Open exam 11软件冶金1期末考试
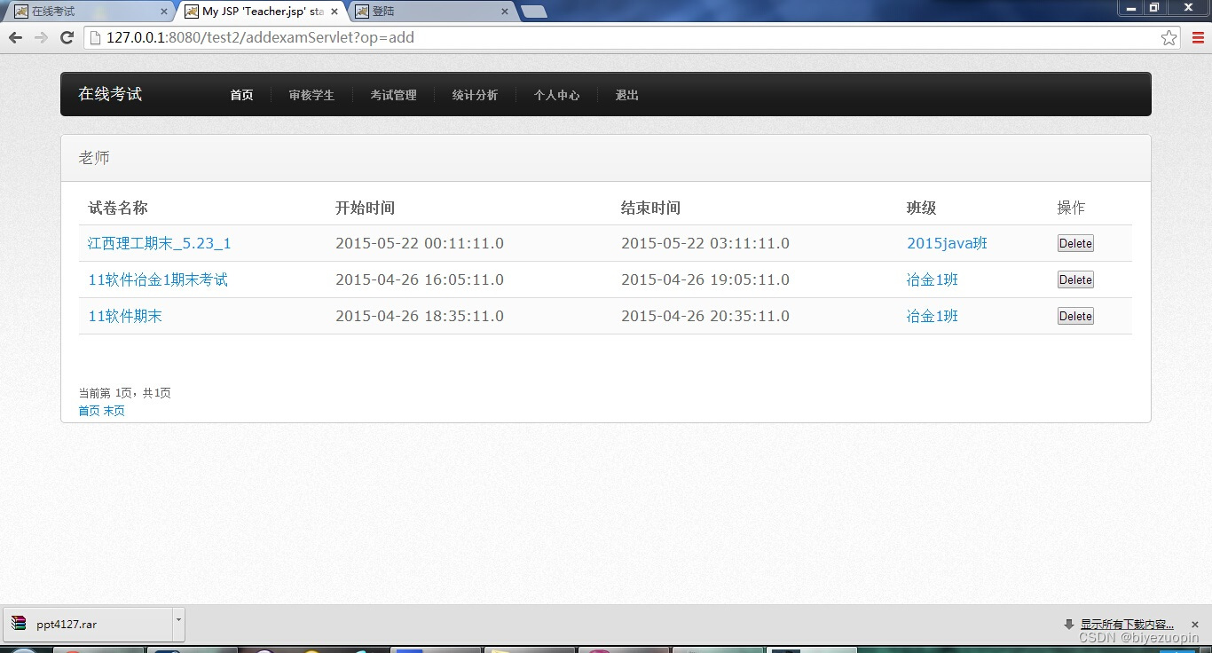 coord(158,279)
